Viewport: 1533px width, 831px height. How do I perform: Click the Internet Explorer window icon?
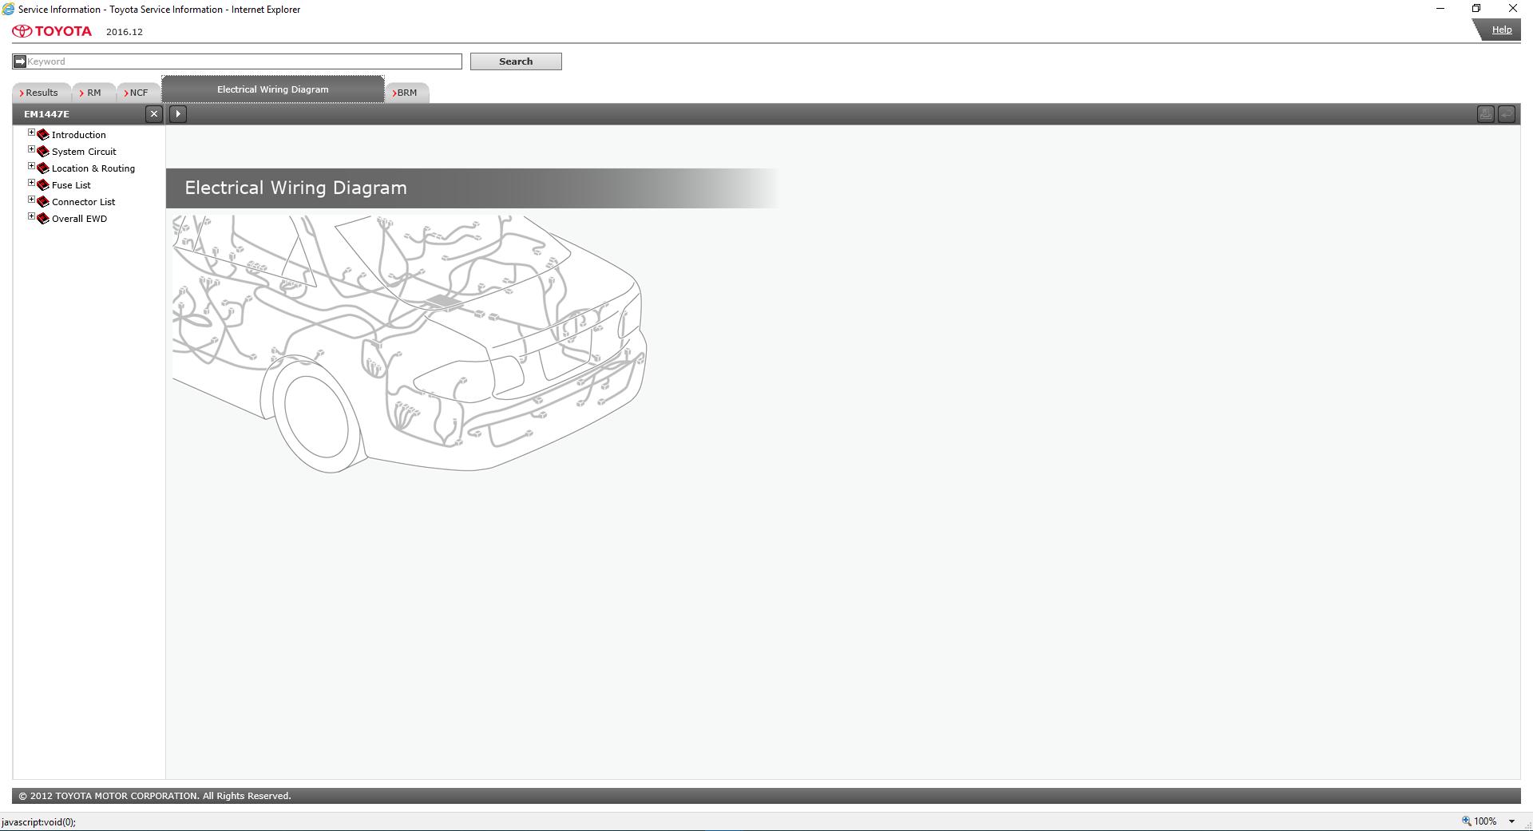click(8, 9)
